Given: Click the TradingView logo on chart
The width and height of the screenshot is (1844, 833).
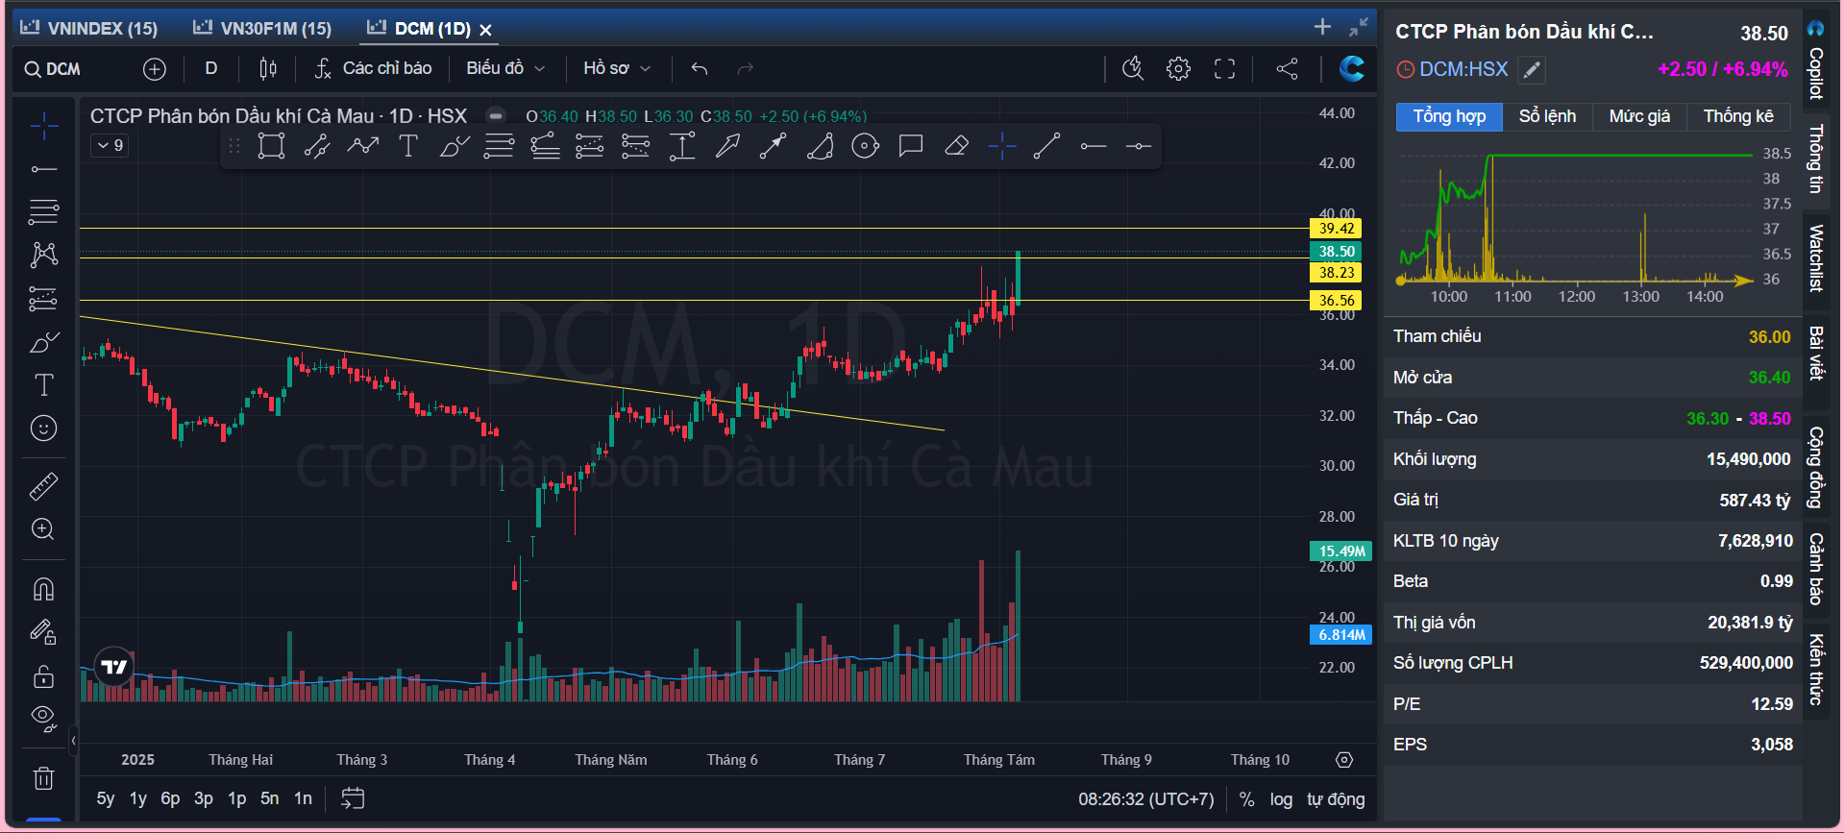Looking at the screenshot, I should pos(114,666).
